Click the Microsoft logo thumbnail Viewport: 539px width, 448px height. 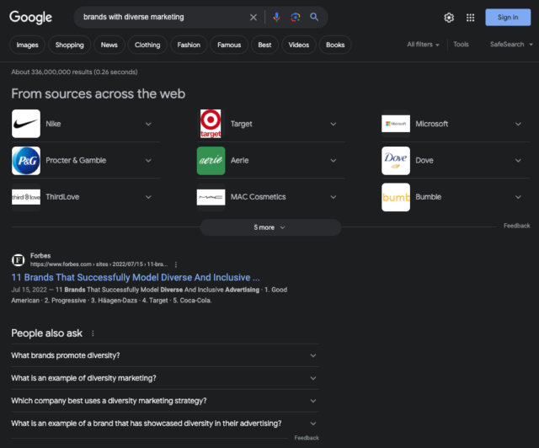coord(396,124)
